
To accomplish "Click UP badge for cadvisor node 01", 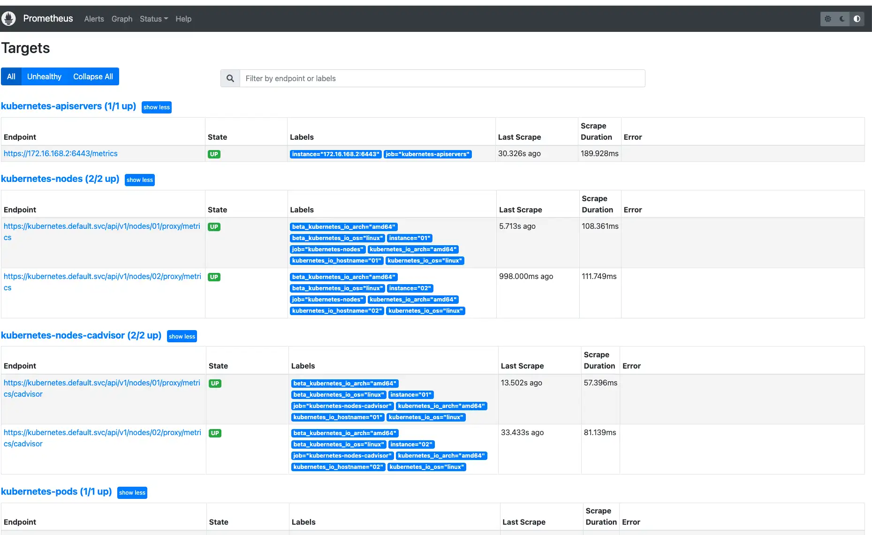I will tap(215, 384).
